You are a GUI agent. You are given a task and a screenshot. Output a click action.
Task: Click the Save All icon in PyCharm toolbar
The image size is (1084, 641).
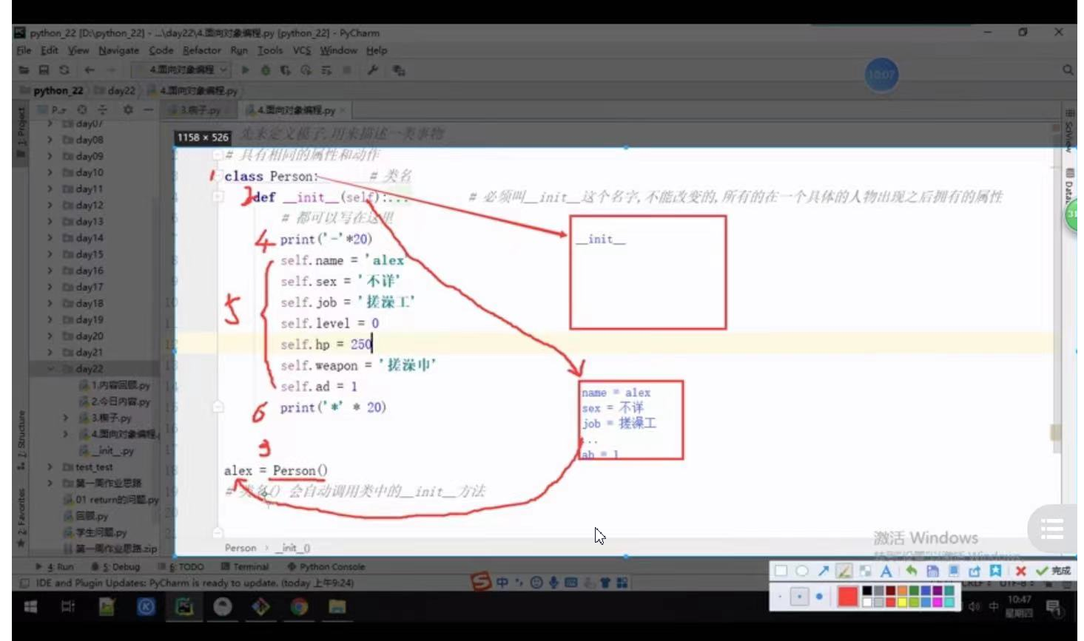(44, 70)
